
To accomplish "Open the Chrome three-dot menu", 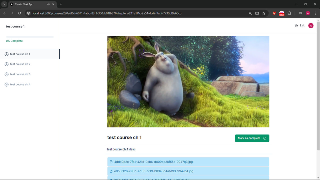I will (x=315, y=13).
